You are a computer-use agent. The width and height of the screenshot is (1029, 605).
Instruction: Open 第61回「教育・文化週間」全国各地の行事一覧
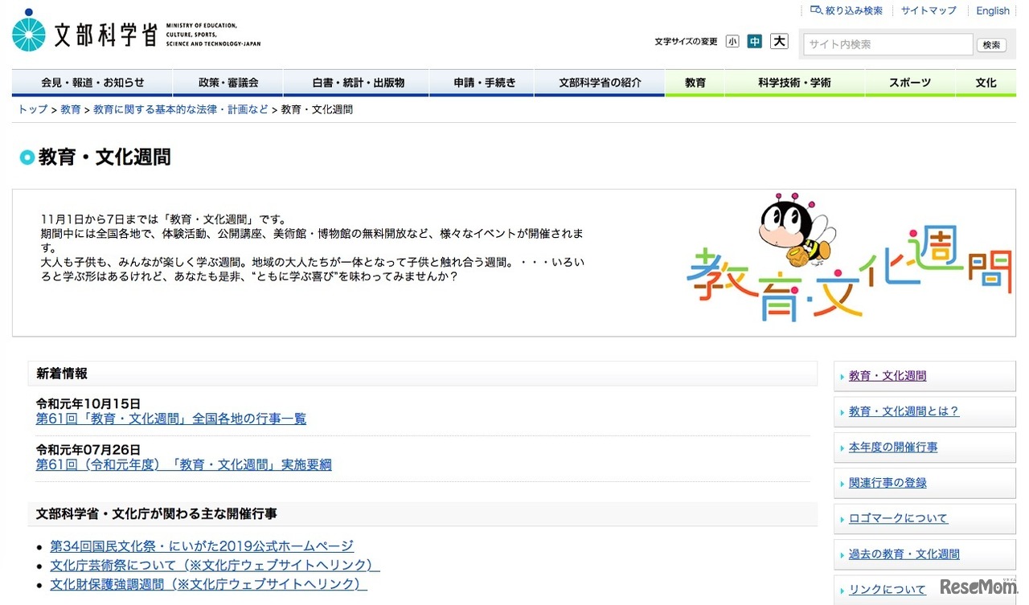(170, 418)
